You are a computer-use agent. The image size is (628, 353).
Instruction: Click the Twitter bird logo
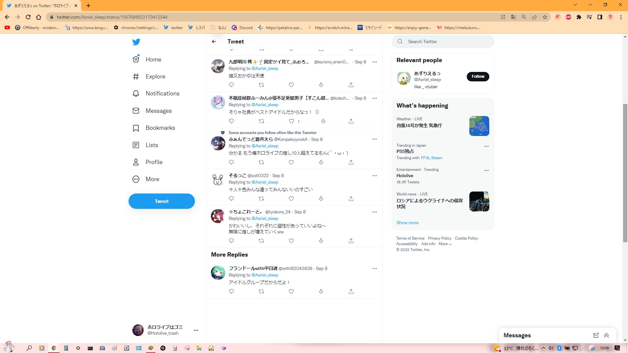coord(136,42)
